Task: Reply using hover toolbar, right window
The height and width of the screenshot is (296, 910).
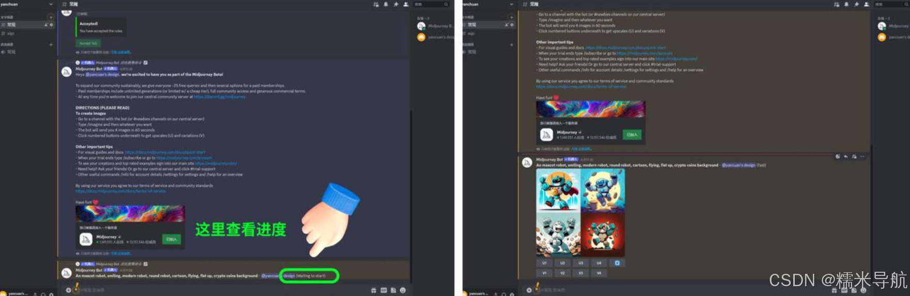Action: (845, 156)
